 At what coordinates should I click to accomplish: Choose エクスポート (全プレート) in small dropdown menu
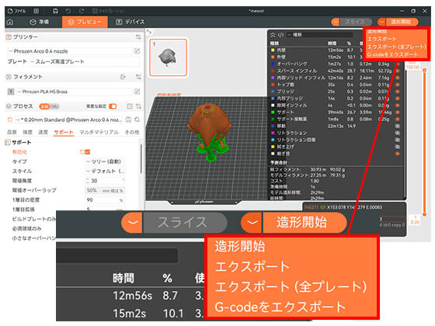tap(396, 47)
